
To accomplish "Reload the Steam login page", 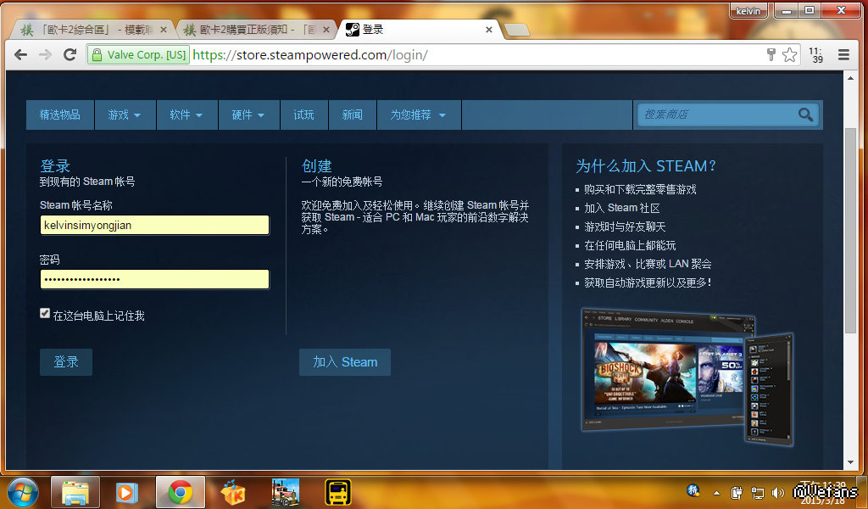I will [70, 55].
